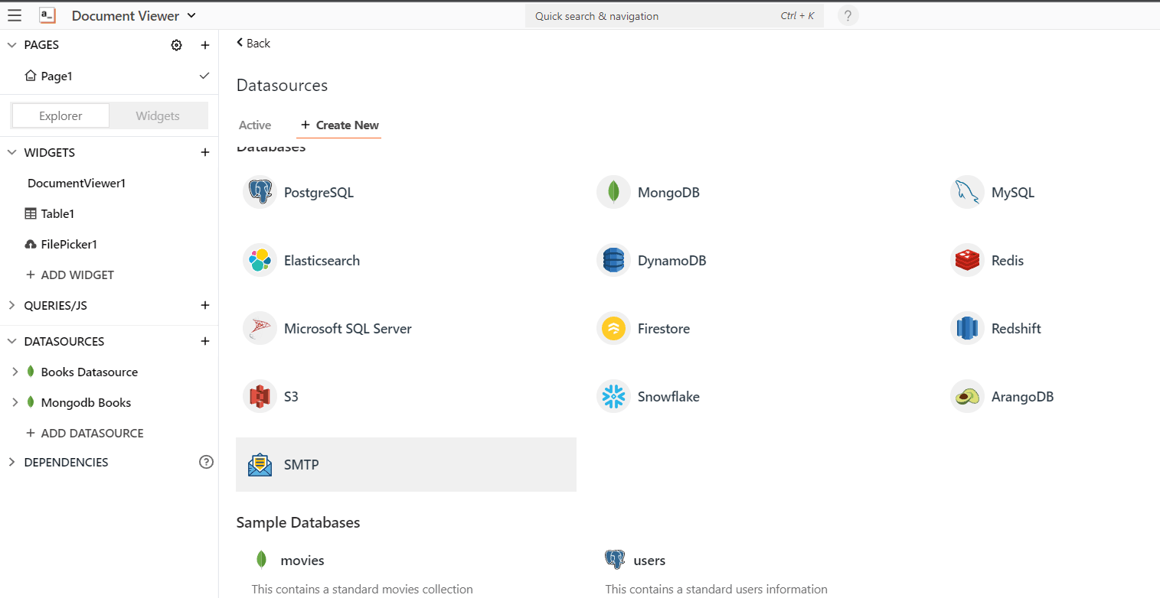The width and height of the screenshot is (1160, 598).
Task: Expand the Books Datasource tree item
Action: coord(15,372)
